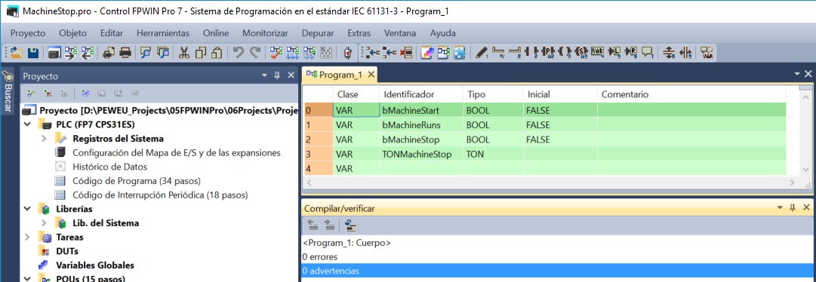Click the print preview icon beside the printer
The width and height of the screenshot is (816, 282).
pyautogui.click(x=109, y=52)
